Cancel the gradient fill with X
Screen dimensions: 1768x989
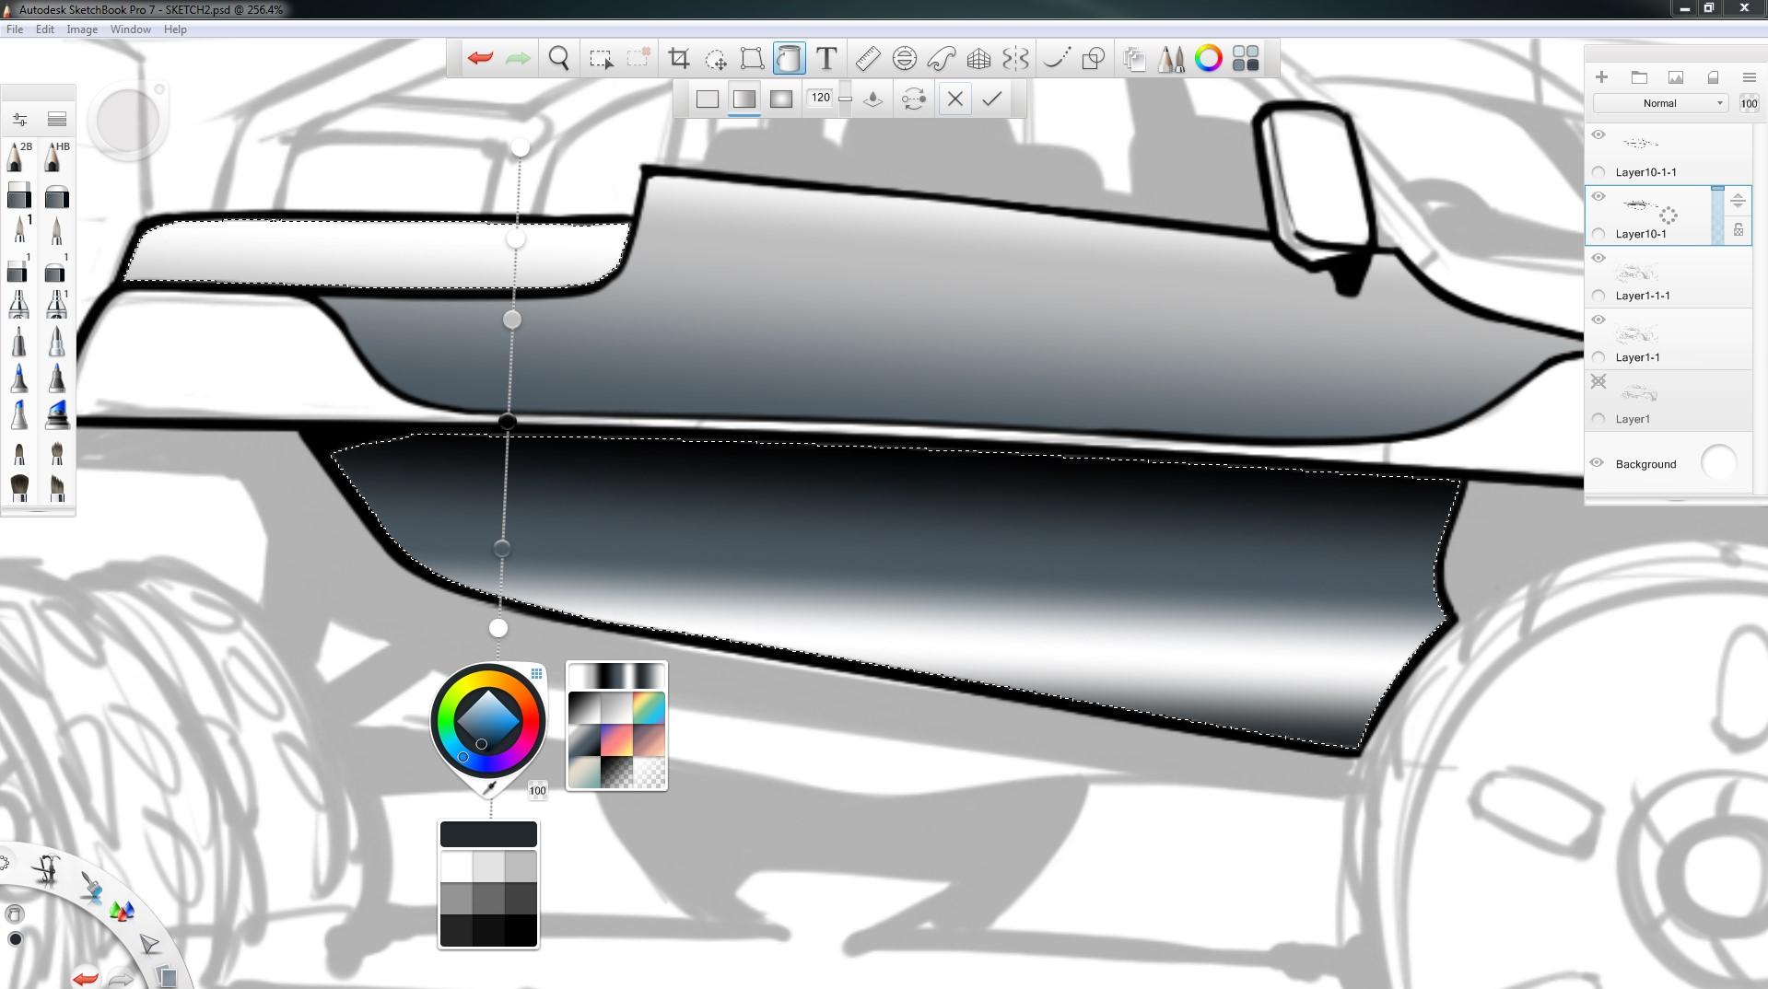click(x=954, y=99)
